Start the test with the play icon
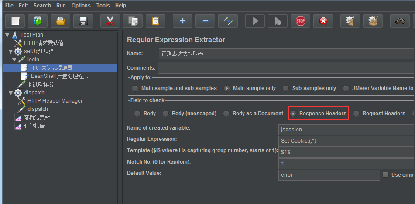415x204 pixels. 255,21
